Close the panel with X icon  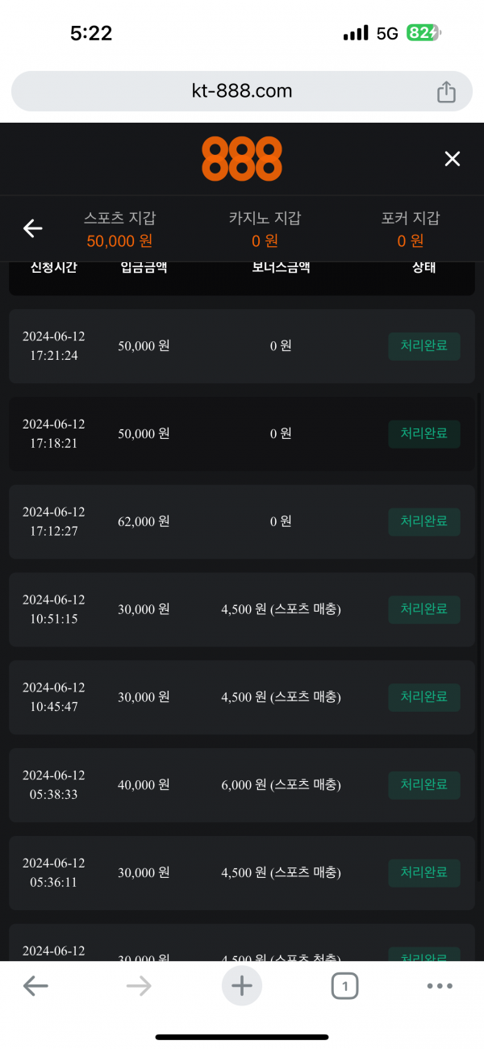453,159
